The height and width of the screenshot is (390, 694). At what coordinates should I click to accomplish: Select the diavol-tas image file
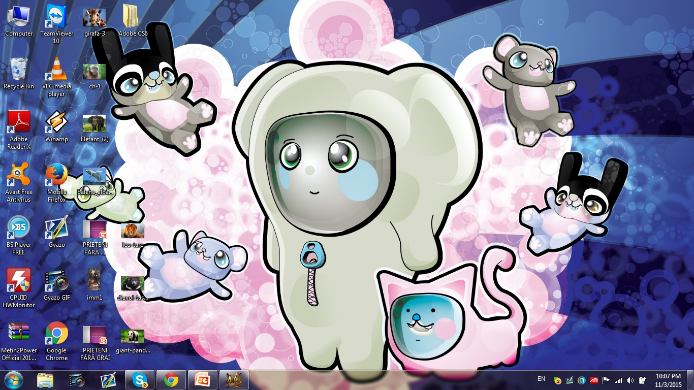coord(133,288)
